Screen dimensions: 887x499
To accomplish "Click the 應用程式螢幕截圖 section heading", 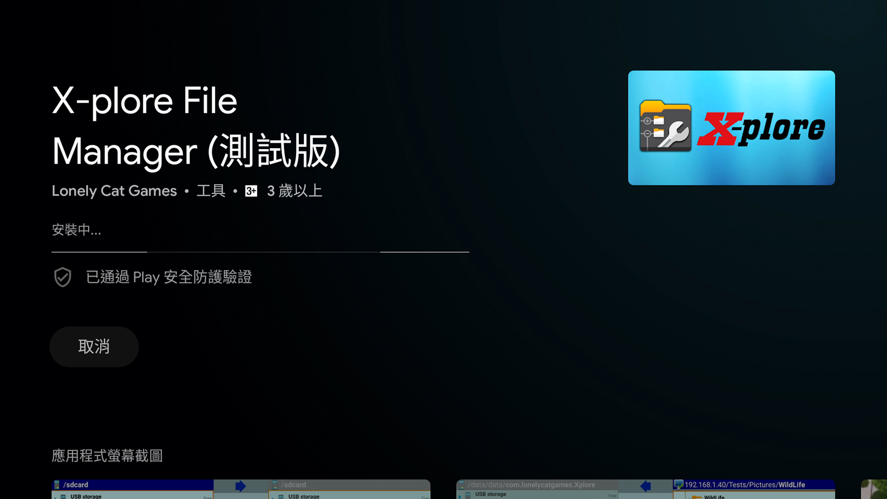I will (107, 456).
